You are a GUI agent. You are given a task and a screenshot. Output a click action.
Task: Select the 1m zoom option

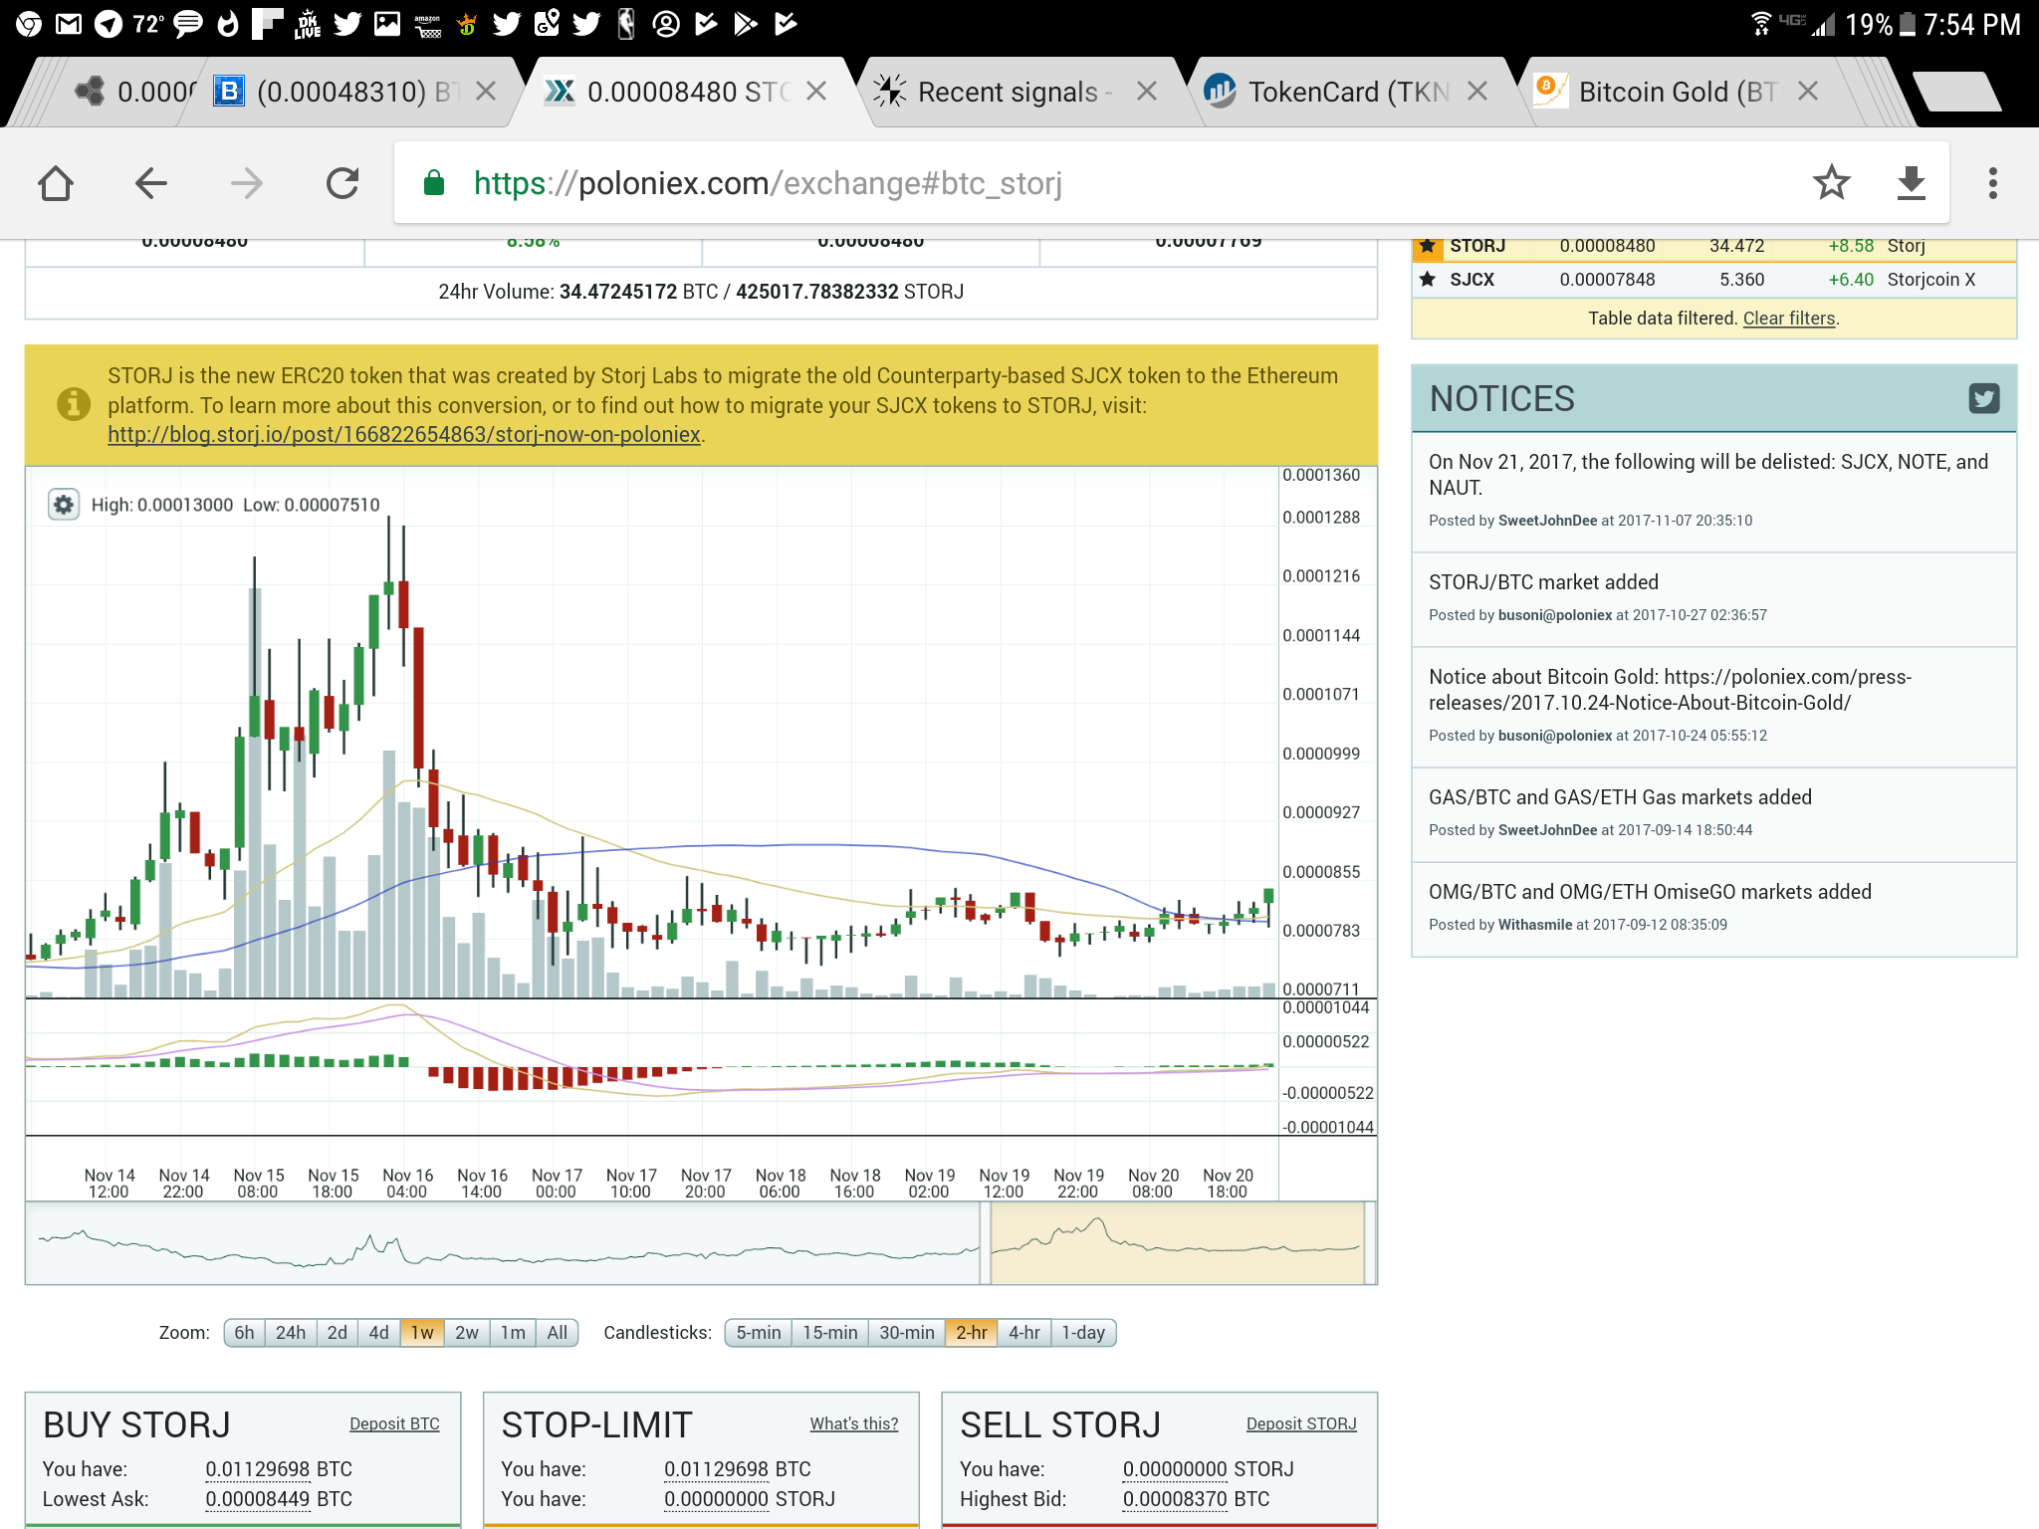point(513,1333)
